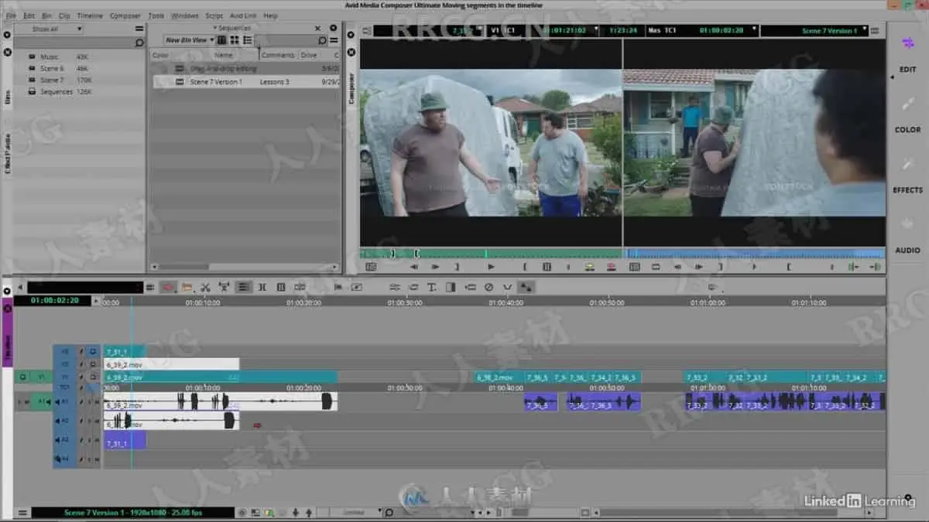Open the Help menu
The image size is (929, 522).
[270, 15]
